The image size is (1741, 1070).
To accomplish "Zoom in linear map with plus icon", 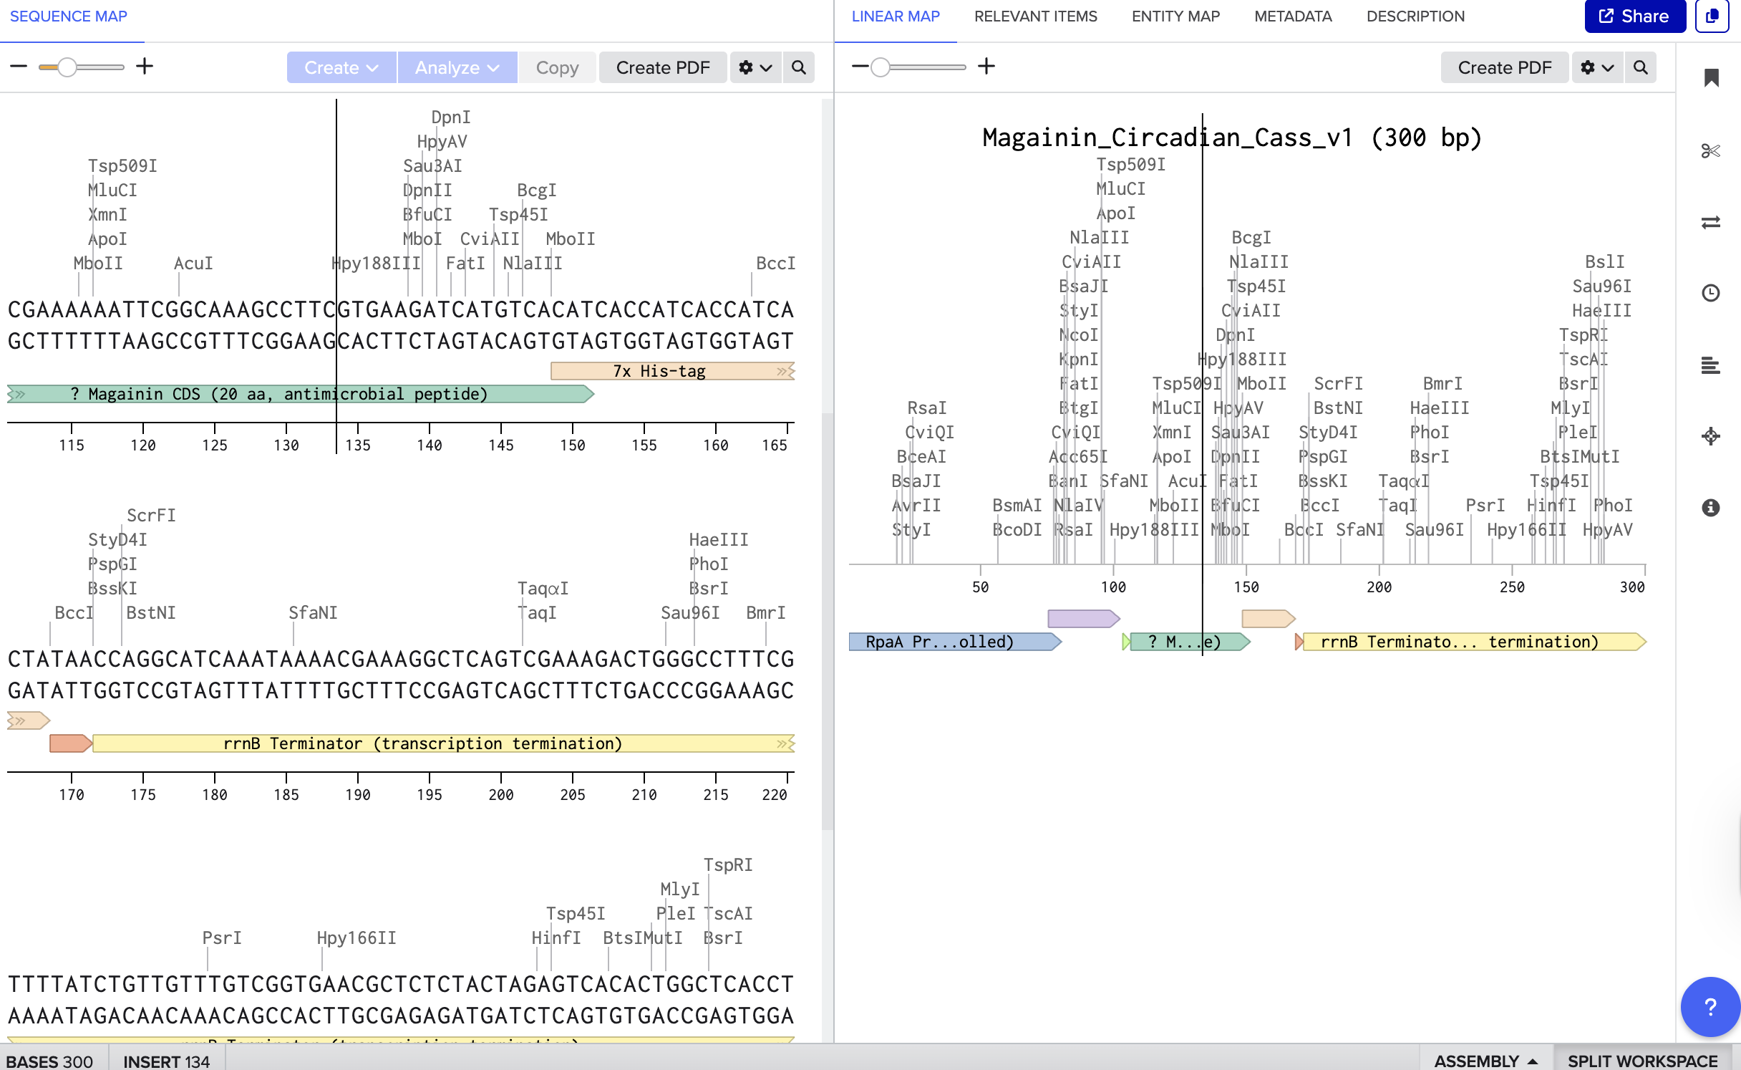I will (x=986, y=67).
